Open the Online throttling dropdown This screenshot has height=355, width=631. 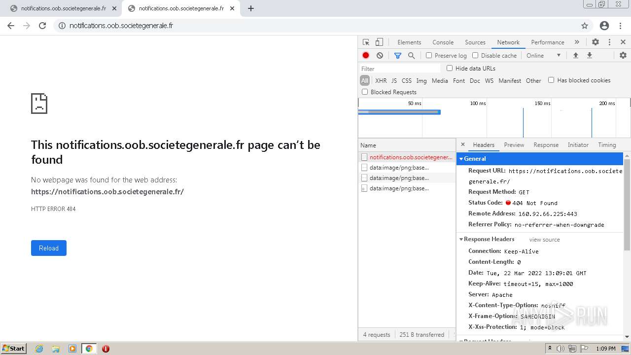[544, 55]
